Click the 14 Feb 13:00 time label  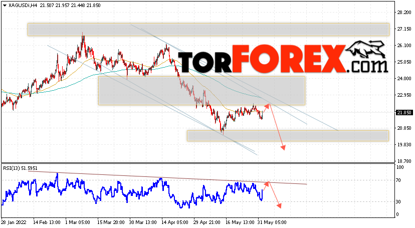pos(47,222)
